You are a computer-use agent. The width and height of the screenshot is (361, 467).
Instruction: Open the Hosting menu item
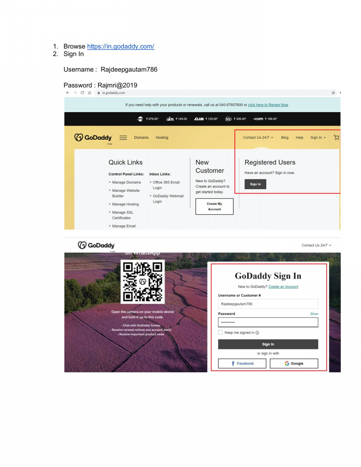(162, 138)
